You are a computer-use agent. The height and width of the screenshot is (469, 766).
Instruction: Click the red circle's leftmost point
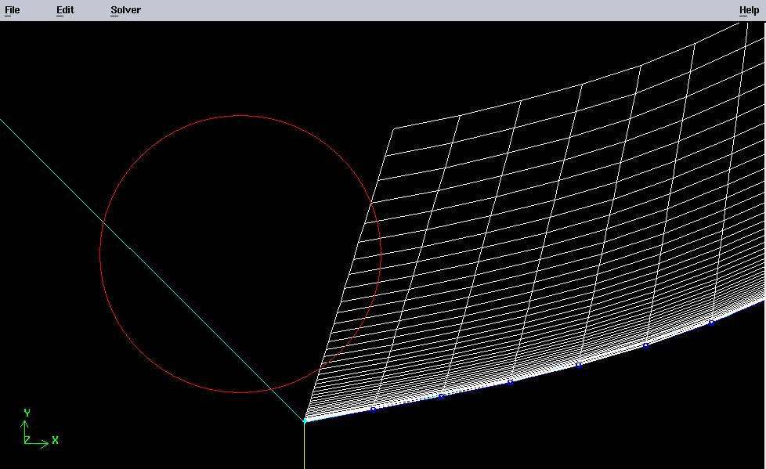pos(100,254)
